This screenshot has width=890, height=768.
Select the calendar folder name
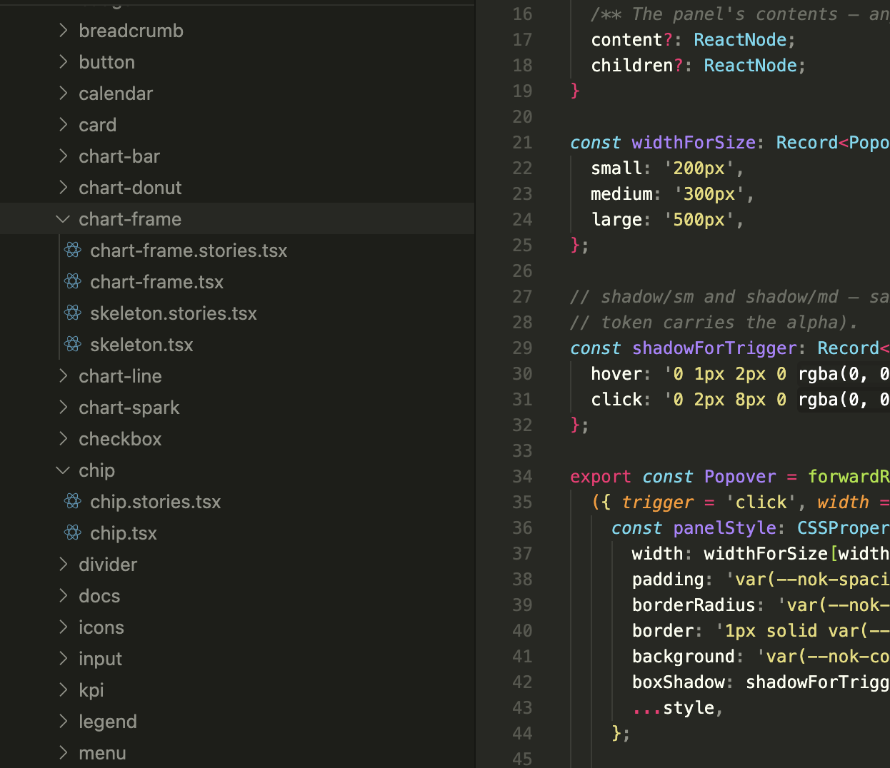tap(116, 94)
